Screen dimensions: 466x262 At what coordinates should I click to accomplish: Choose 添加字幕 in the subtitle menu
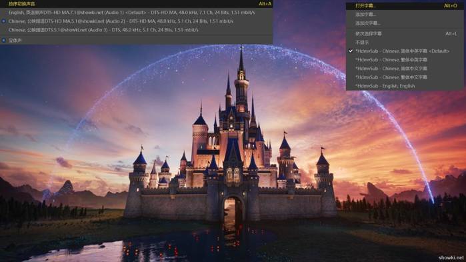405,14
